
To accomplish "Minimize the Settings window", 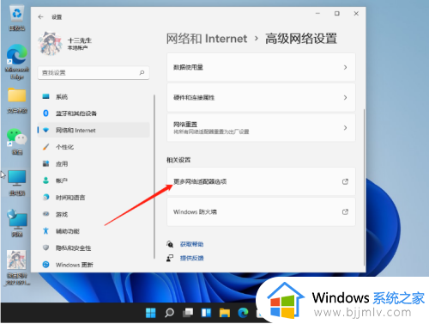I will click(317, 14).
